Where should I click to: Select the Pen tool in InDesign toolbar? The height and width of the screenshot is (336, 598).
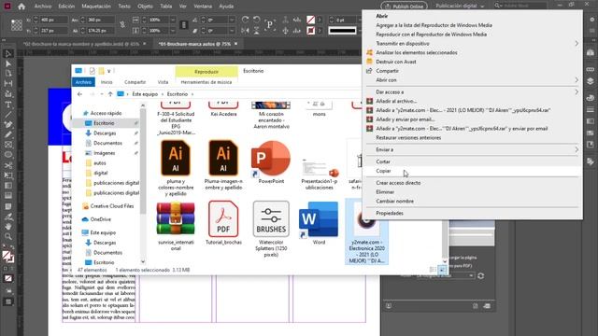click(8, 124)
